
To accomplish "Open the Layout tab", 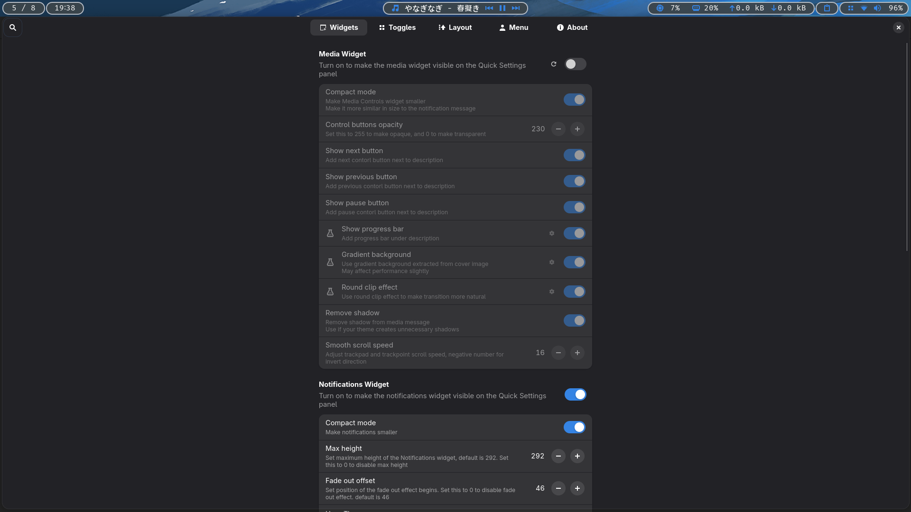I will click(x=455, y=27).
